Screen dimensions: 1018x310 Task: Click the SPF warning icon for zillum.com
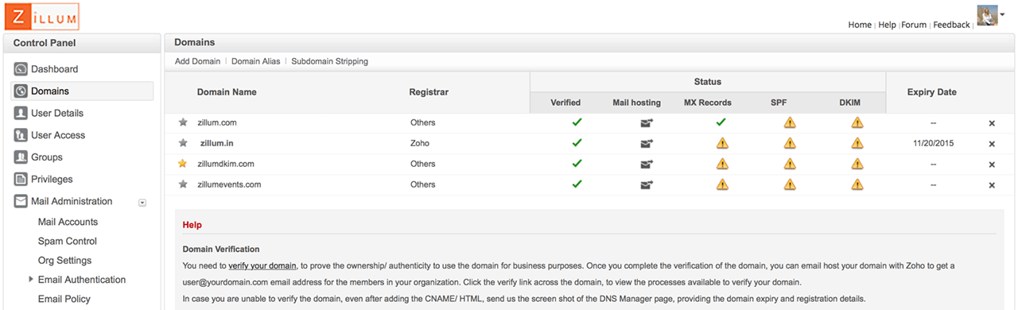pos(790,122)
